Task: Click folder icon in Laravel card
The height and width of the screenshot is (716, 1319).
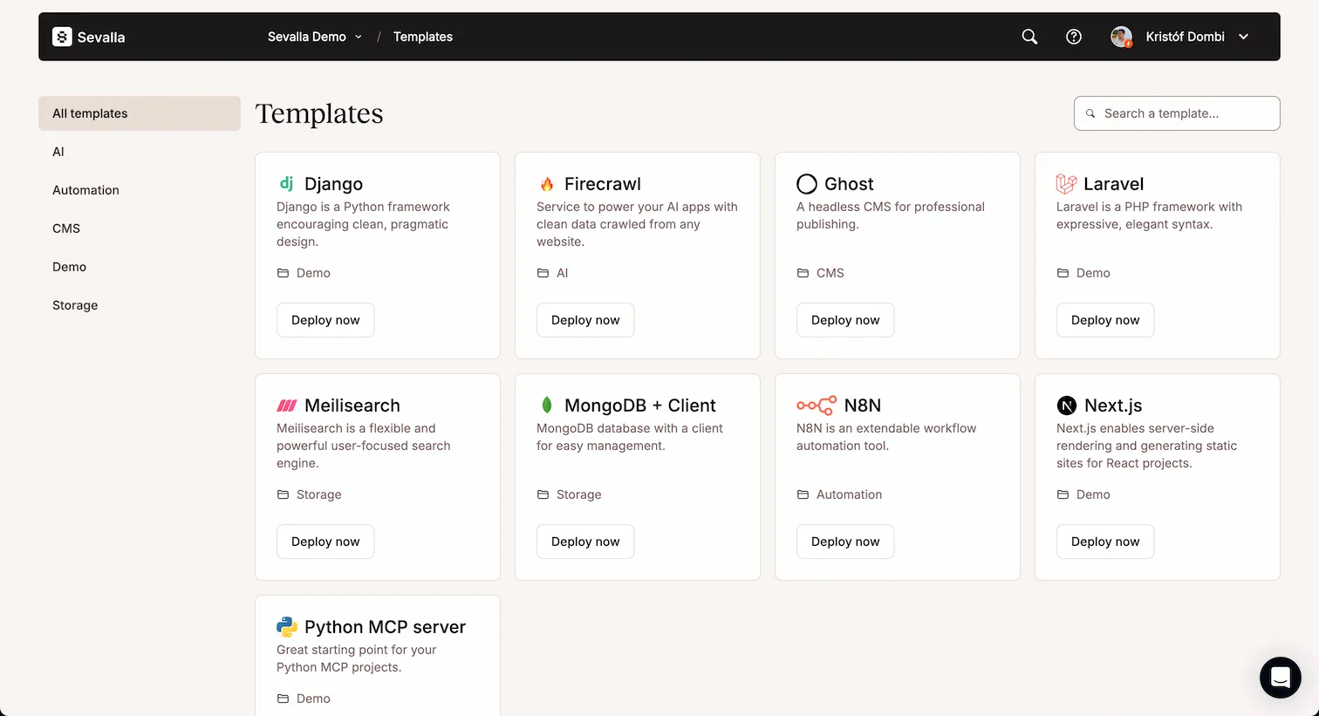Action: [x=1063, y=273]
